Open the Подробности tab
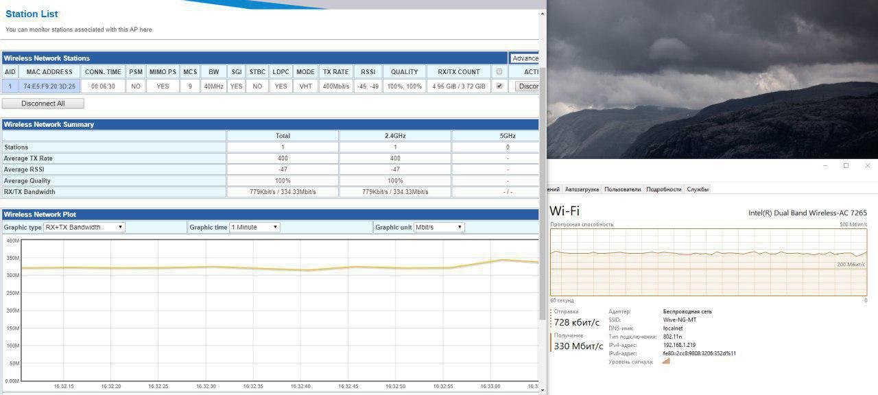This screenshot has width=878, height=395. click(x=664, y=189)
